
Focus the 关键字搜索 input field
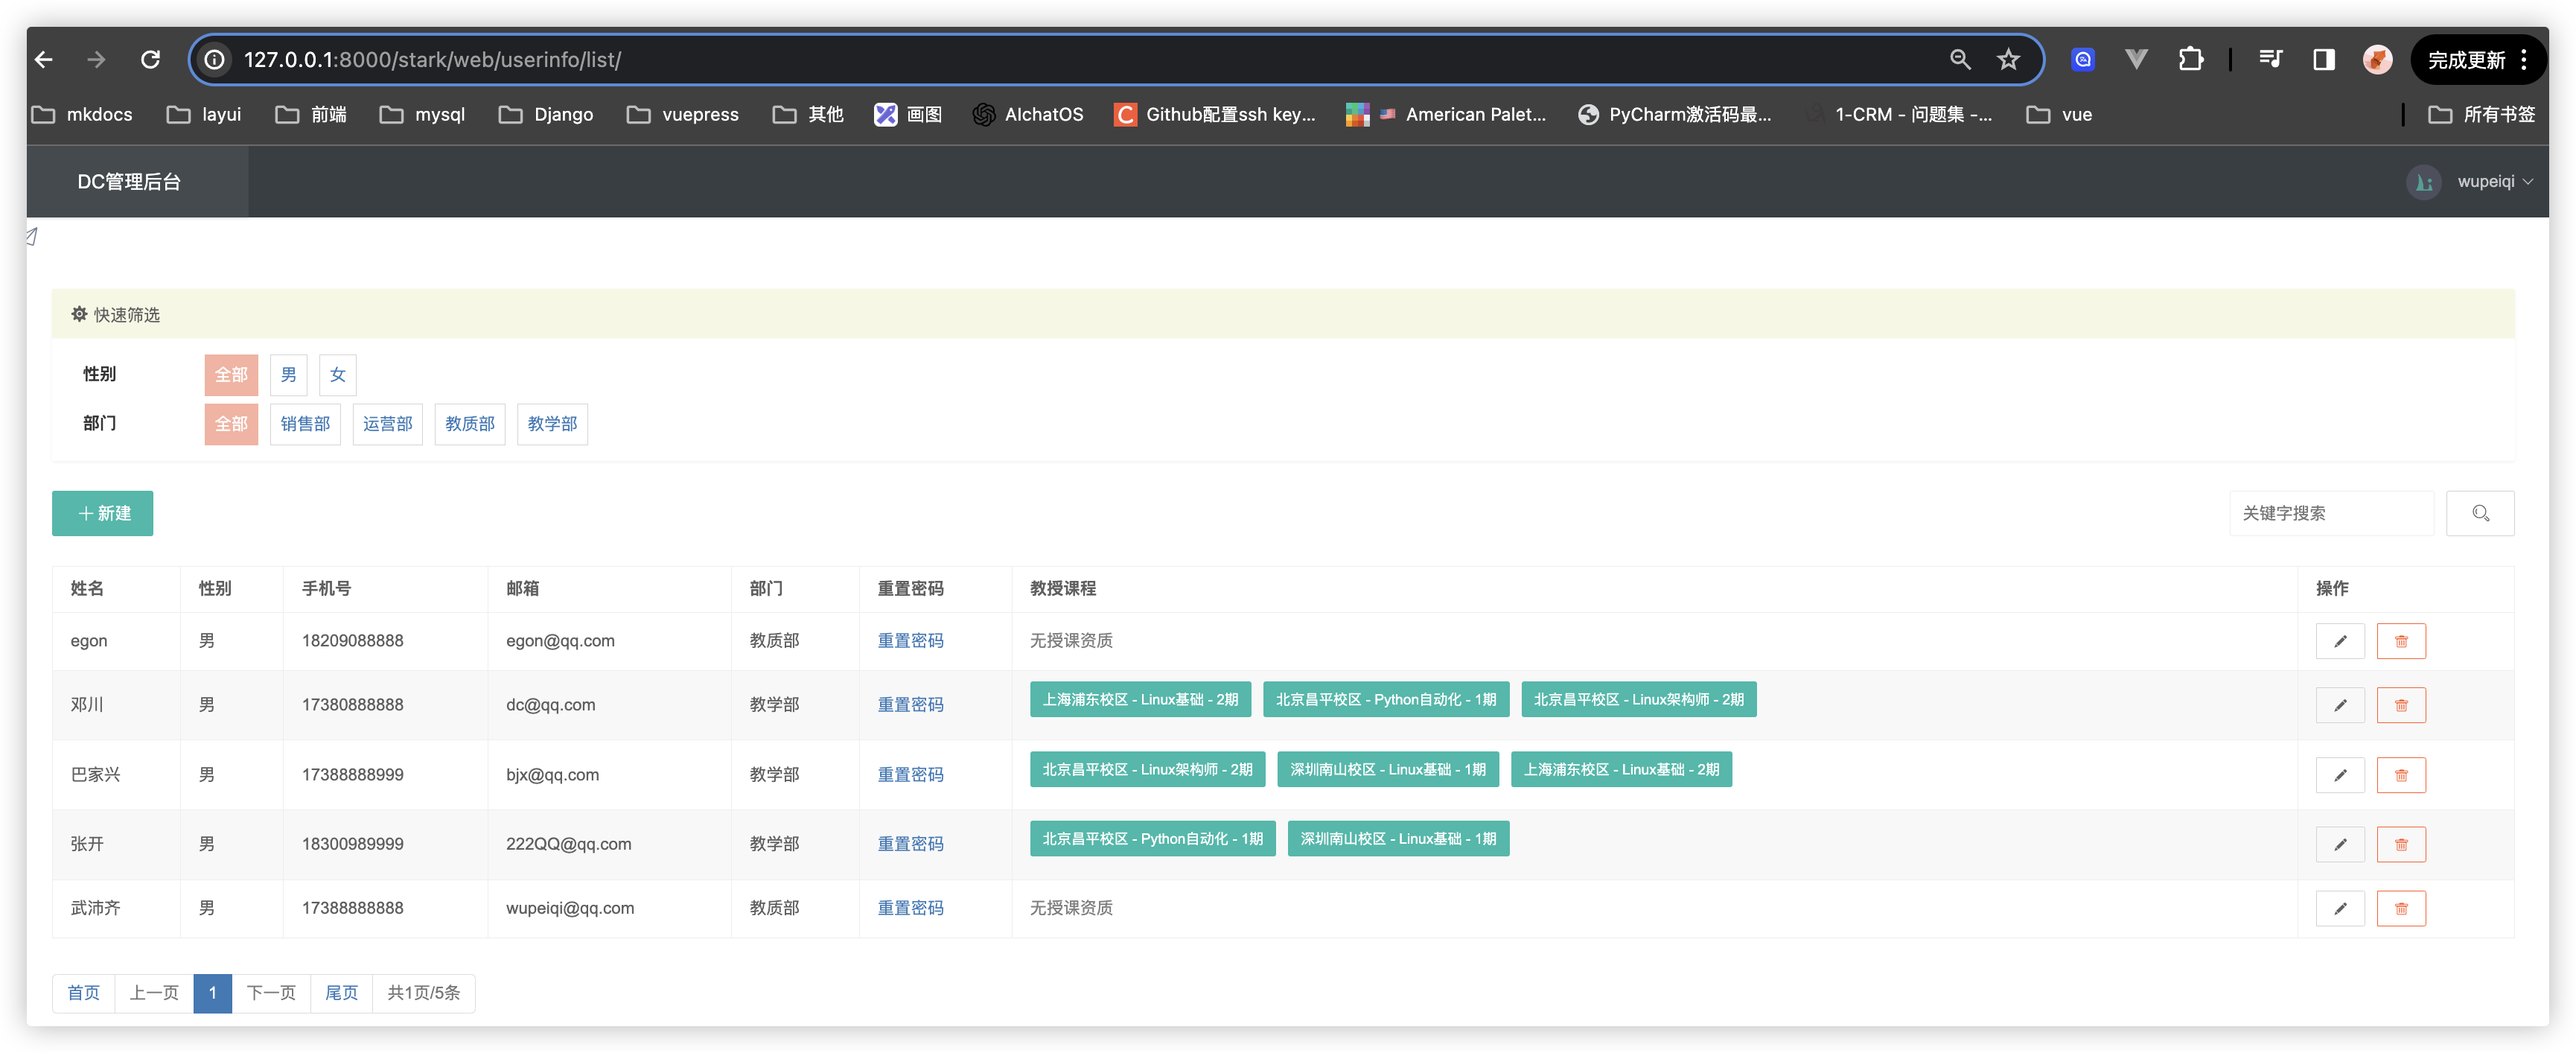click(x=2330, y=513)
